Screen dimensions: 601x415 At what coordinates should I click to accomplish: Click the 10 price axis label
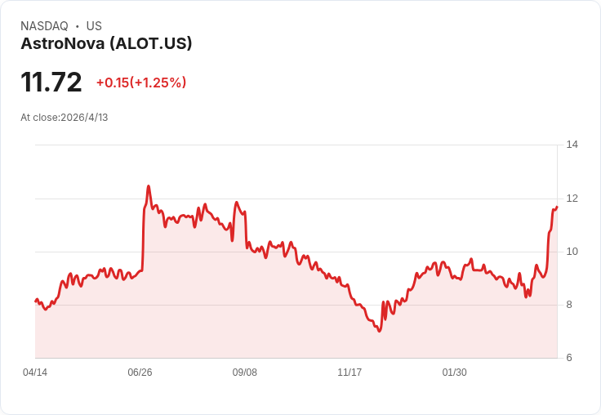[x=572, y=252]
